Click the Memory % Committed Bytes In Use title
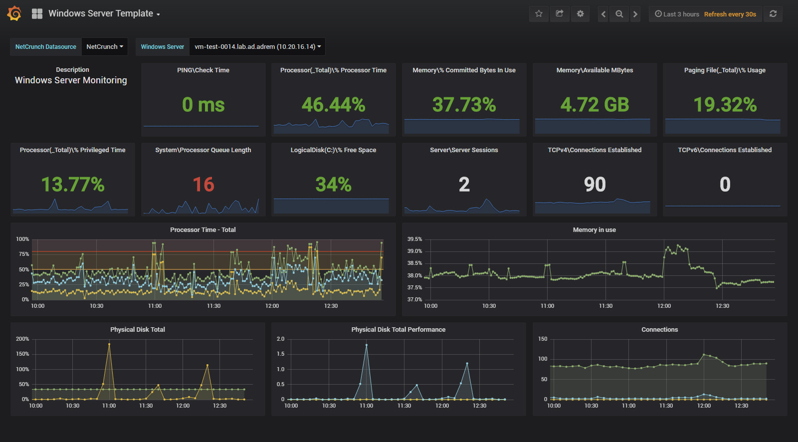Screen dimensions: 798x442 [x=464, y=70]
